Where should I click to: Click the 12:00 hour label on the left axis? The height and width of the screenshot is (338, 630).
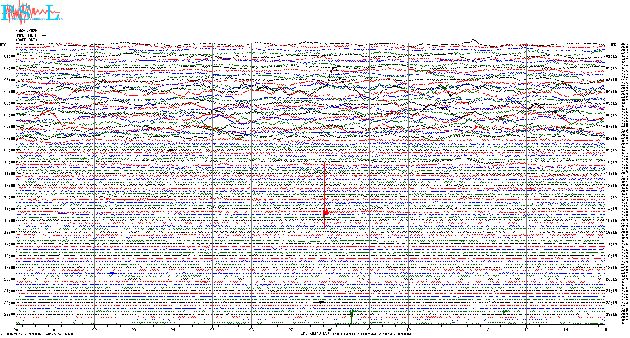pyautogui.click(x=9, y=186)
